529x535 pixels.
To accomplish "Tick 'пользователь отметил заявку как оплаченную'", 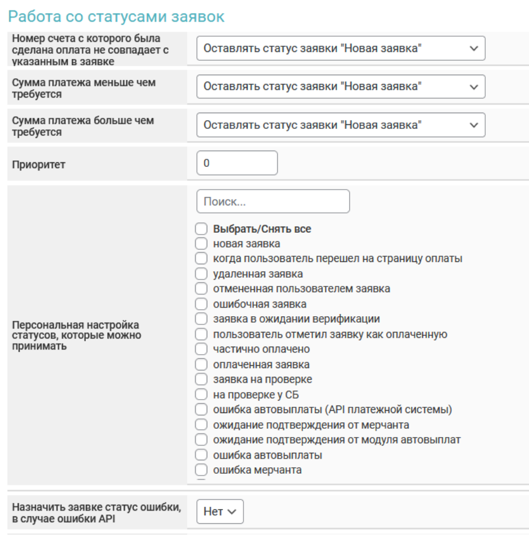I will point(201,334).
